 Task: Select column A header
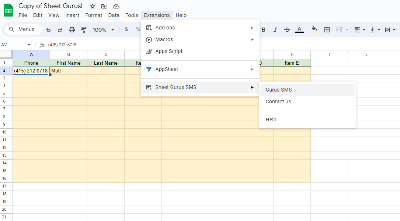(31, 54)
